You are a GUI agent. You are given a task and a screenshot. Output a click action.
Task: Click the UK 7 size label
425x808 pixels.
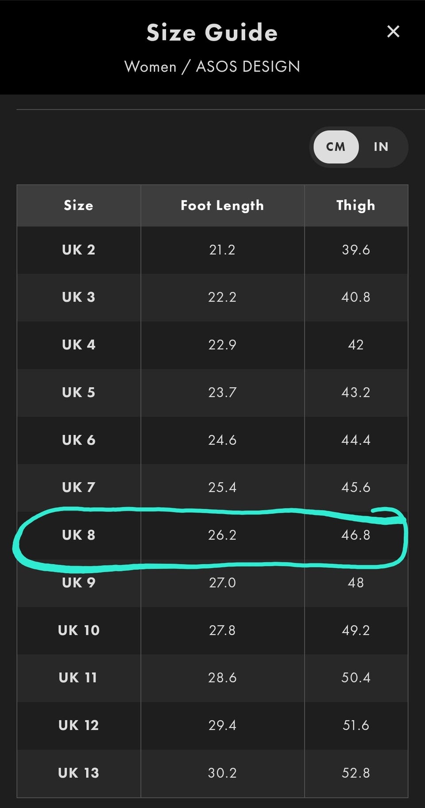[x=79, y=488]
